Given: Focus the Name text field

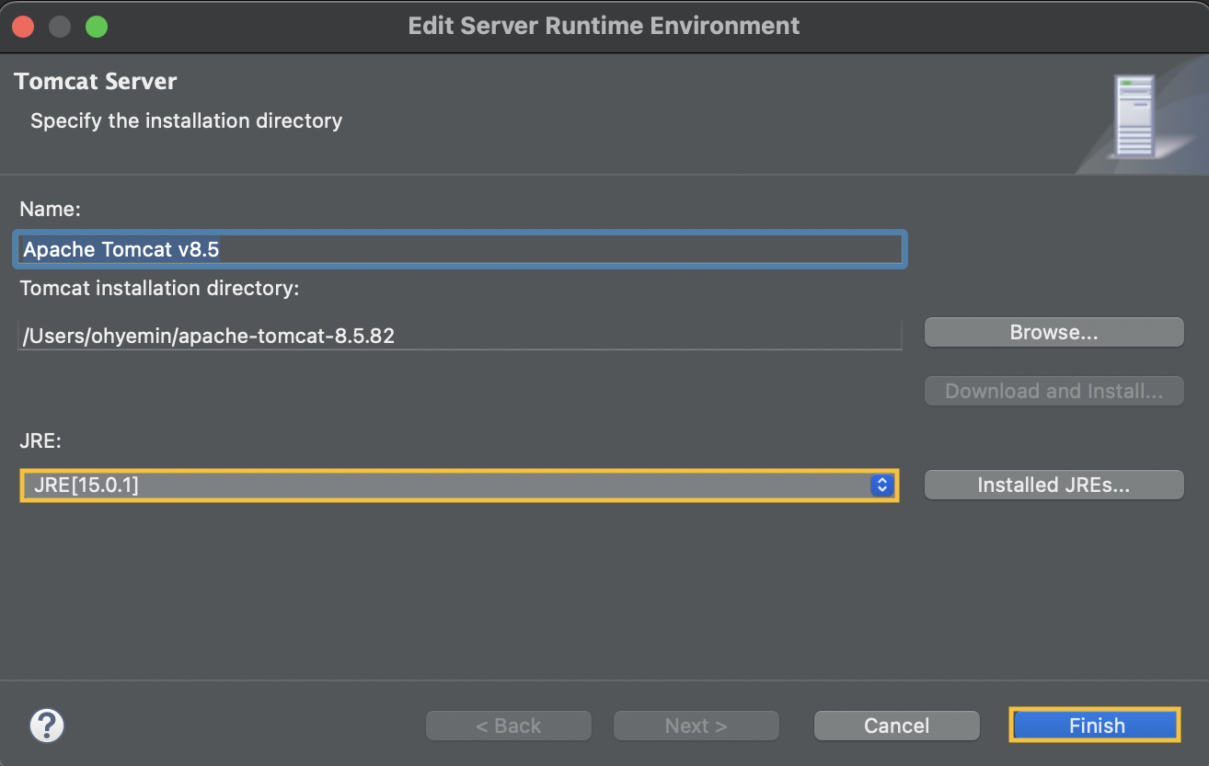Looking at the screenshot, I should point(461,249).
